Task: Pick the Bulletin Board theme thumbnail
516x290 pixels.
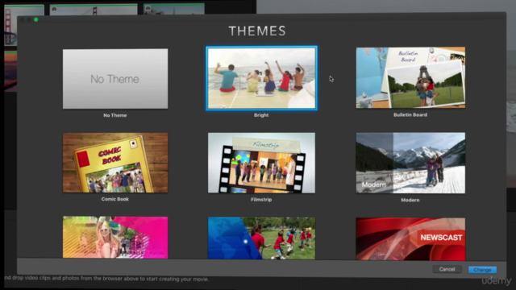Action: [410, 77]
